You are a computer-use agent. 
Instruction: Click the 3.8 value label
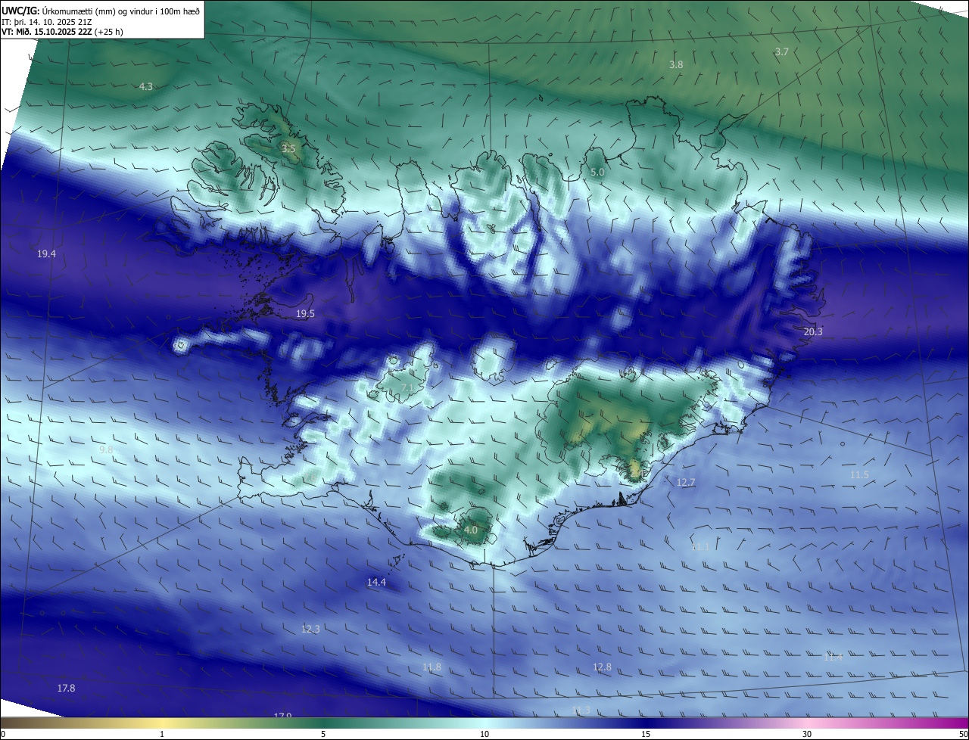click(676, 65)
